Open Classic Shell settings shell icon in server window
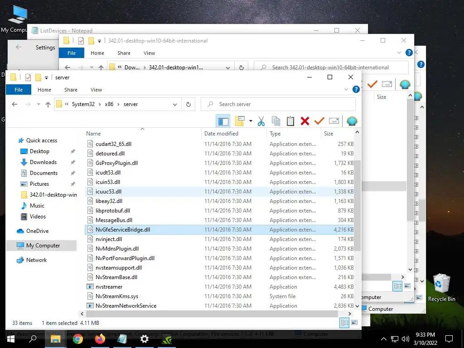This screenshot has height=348, width=464. point(352,121)
